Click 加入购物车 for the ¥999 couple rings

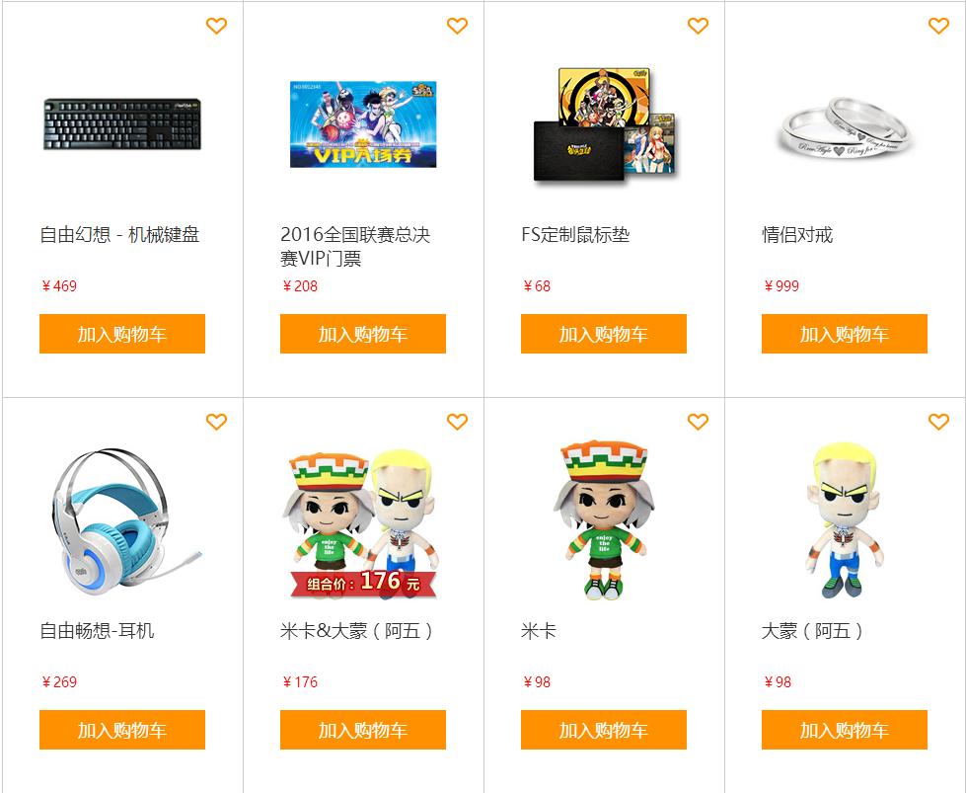(x=845, y=334)
